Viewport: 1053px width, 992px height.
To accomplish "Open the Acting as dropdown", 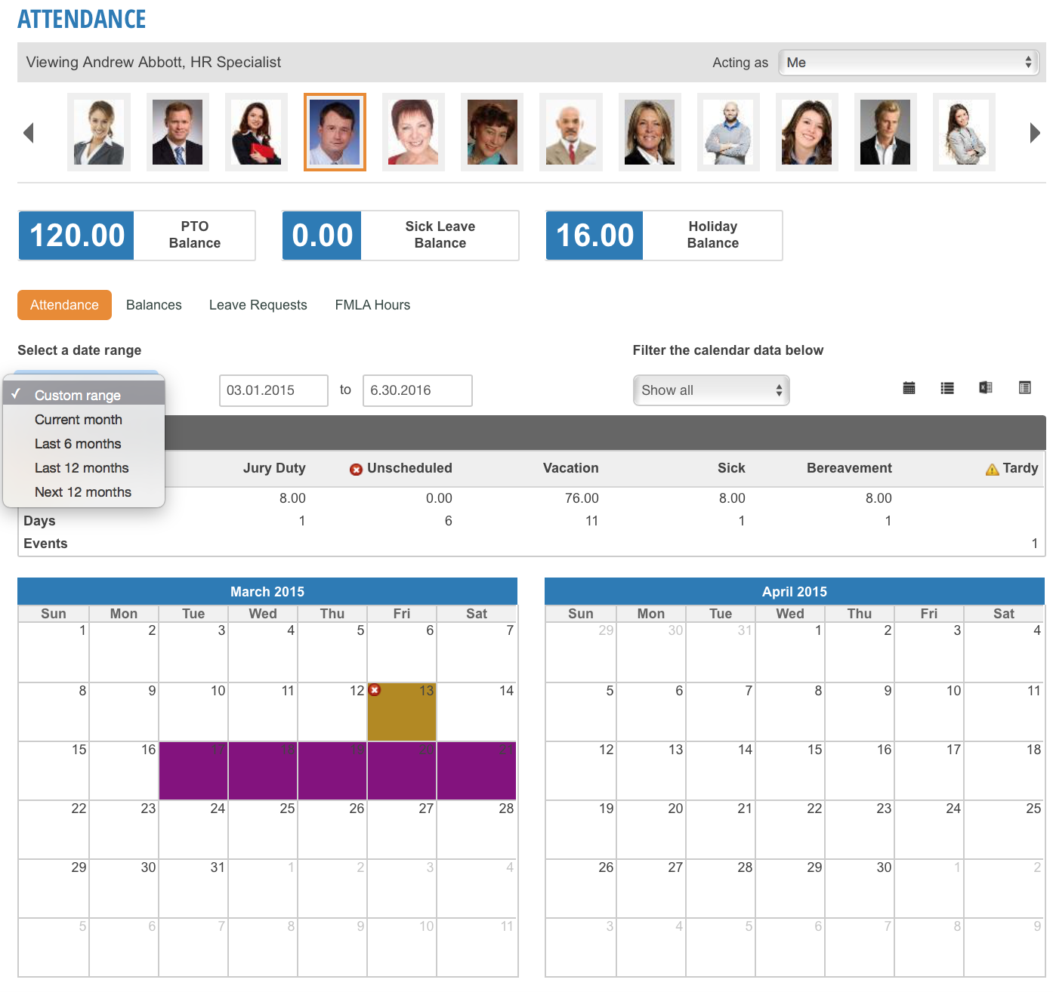I will (907, 63).
